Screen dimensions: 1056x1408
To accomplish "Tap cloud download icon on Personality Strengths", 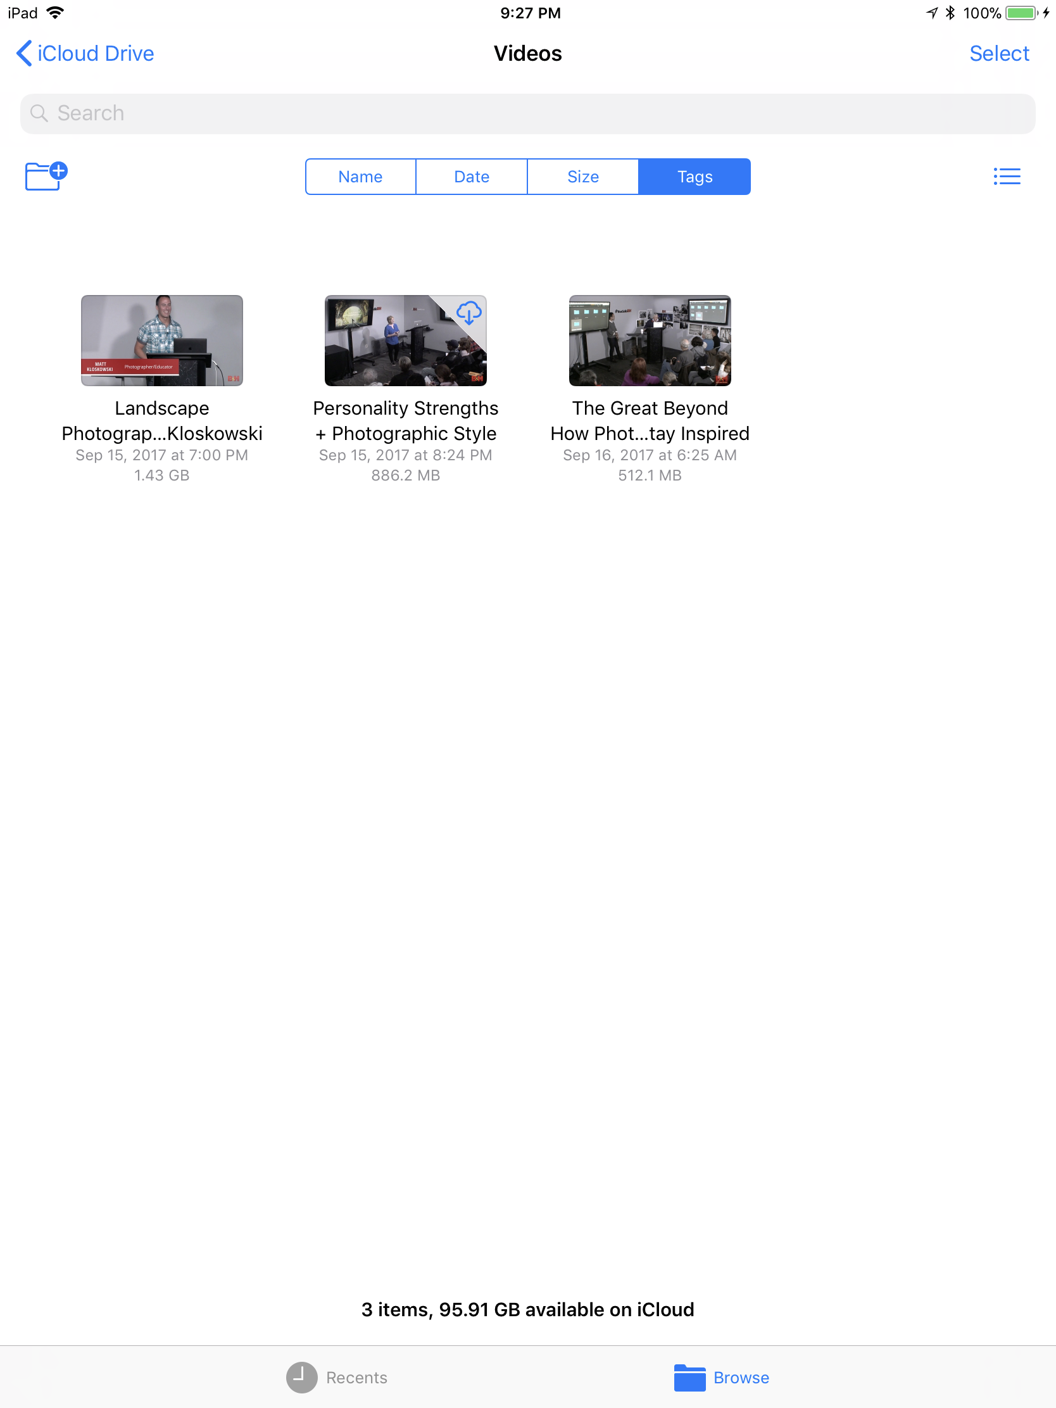I will [468, 313].
